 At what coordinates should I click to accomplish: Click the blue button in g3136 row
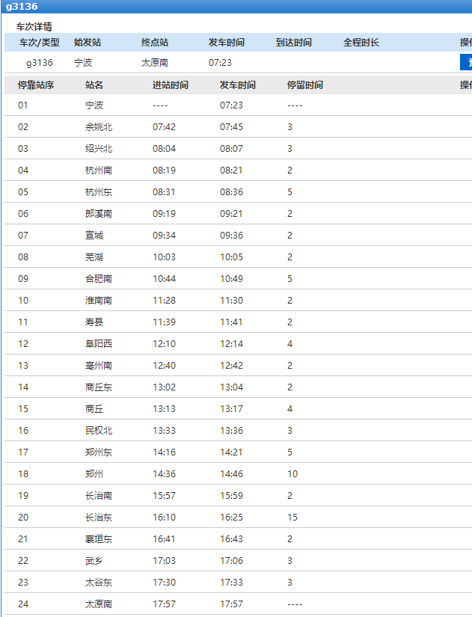pos(466,62)
